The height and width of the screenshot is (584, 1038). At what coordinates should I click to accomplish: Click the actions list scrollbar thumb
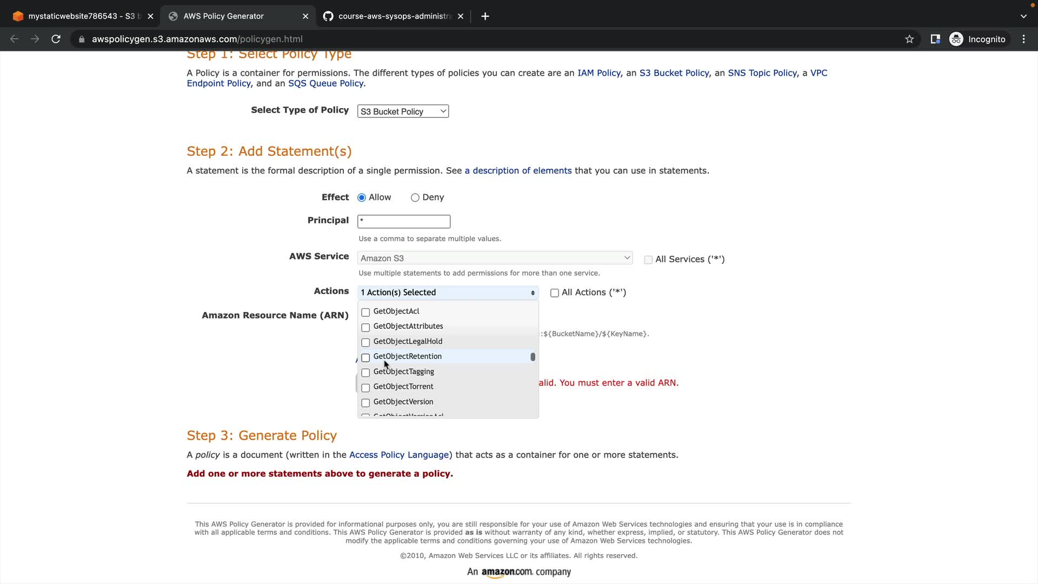pyautogui.click(x=533, y=357)
